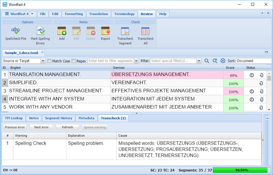Select source INTEGRATE WITH ANY SYSTEM
Image resolution: width=273 pixels, height=175 pixels.
[x=59, y=99]
